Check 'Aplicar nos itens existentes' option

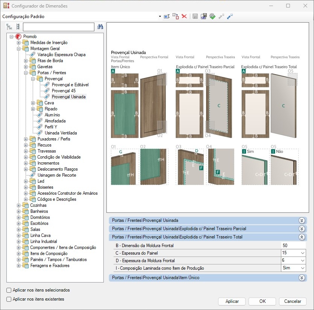[x=9, y=299]
